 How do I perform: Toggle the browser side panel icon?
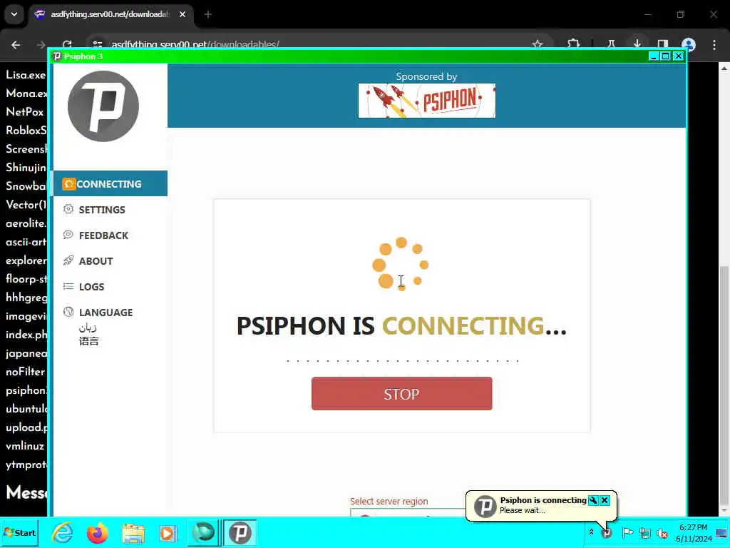click(x=663, y=44)
